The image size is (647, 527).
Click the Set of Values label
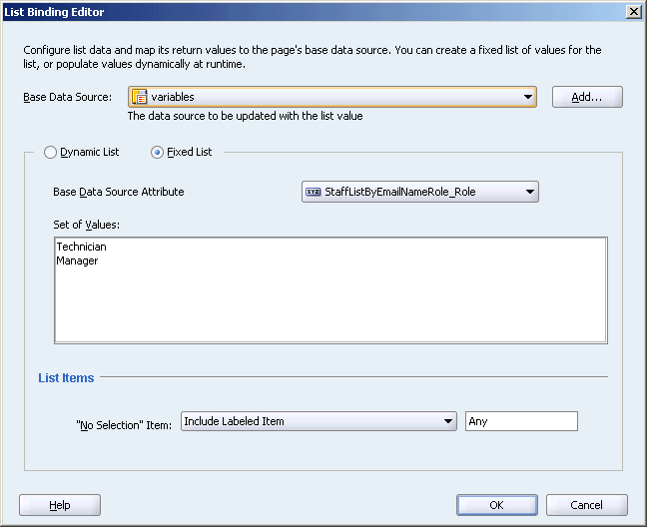(x=86, y=225)
